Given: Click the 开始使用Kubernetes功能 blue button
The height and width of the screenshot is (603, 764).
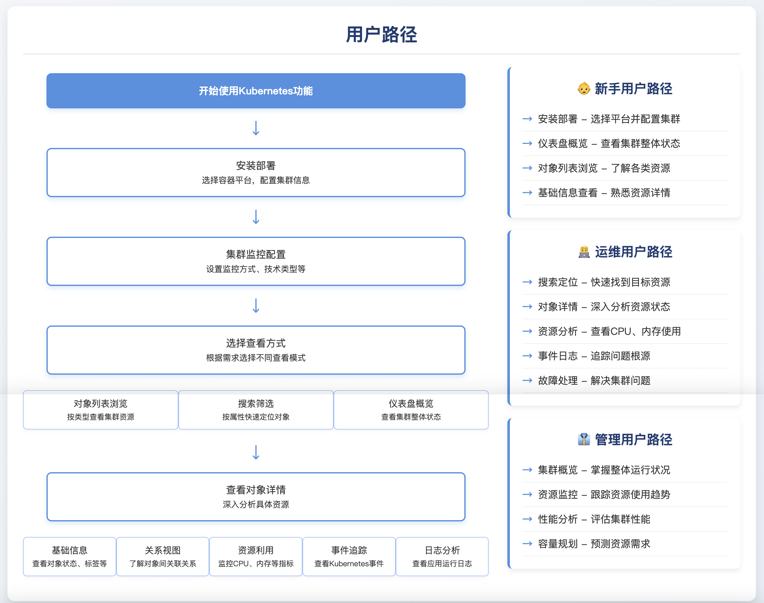Looking at the screenshot, I should point(256,91).
